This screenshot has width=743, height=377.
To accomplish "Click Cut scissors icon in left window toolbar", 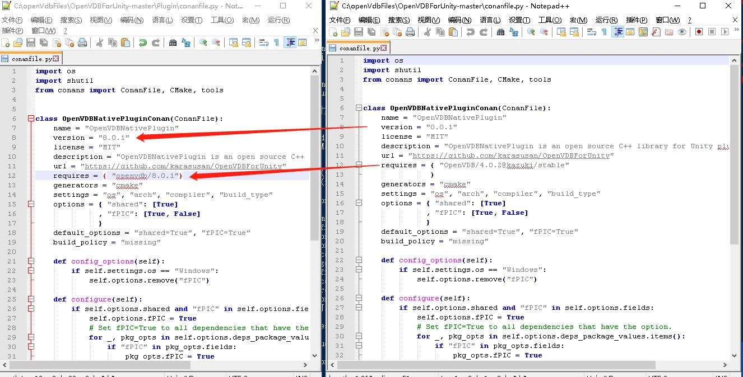I will coord(100,43).
